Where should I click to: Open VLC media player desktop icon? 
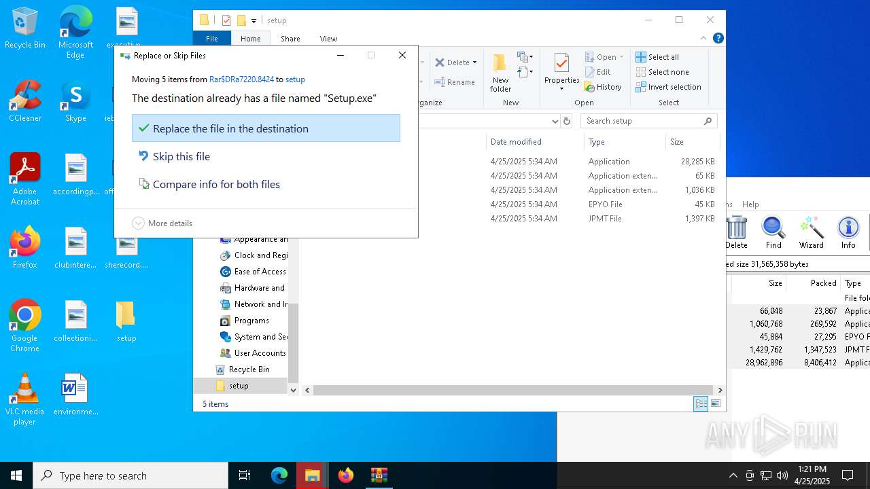coord(24,399)
